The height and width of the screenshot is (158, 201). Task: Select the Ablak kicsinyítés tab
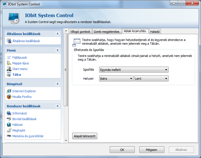135,31
